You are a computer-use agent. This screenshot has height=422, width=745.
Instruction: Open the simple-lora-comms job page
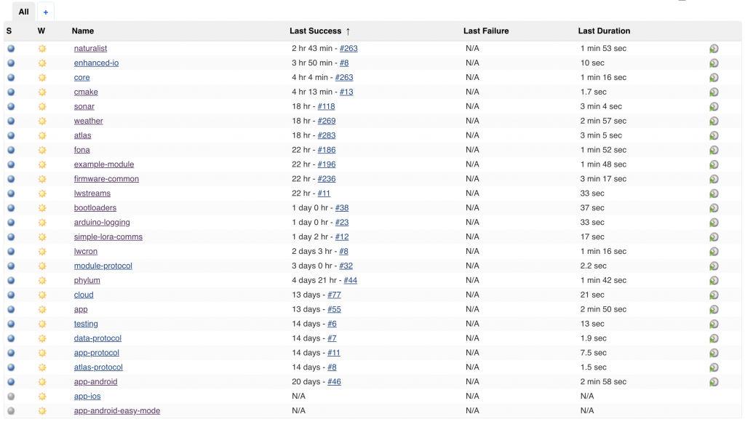(x=108, y=237)
